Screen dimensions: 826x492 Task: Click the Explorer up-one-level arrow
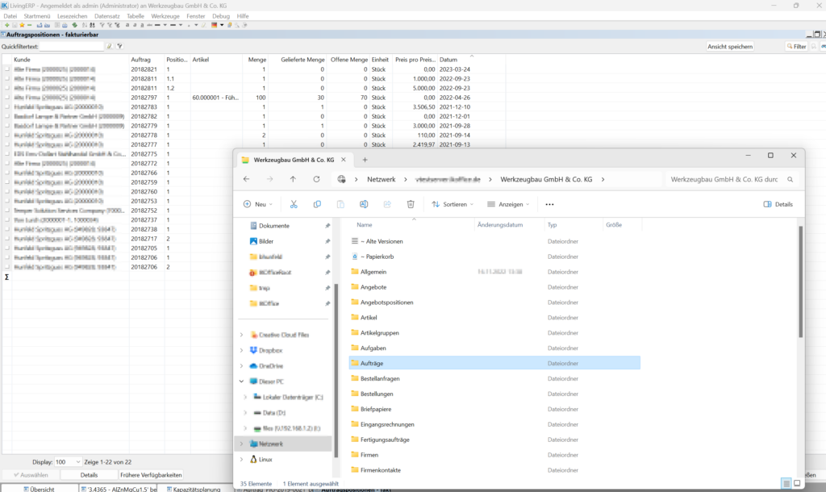point(293,179)
